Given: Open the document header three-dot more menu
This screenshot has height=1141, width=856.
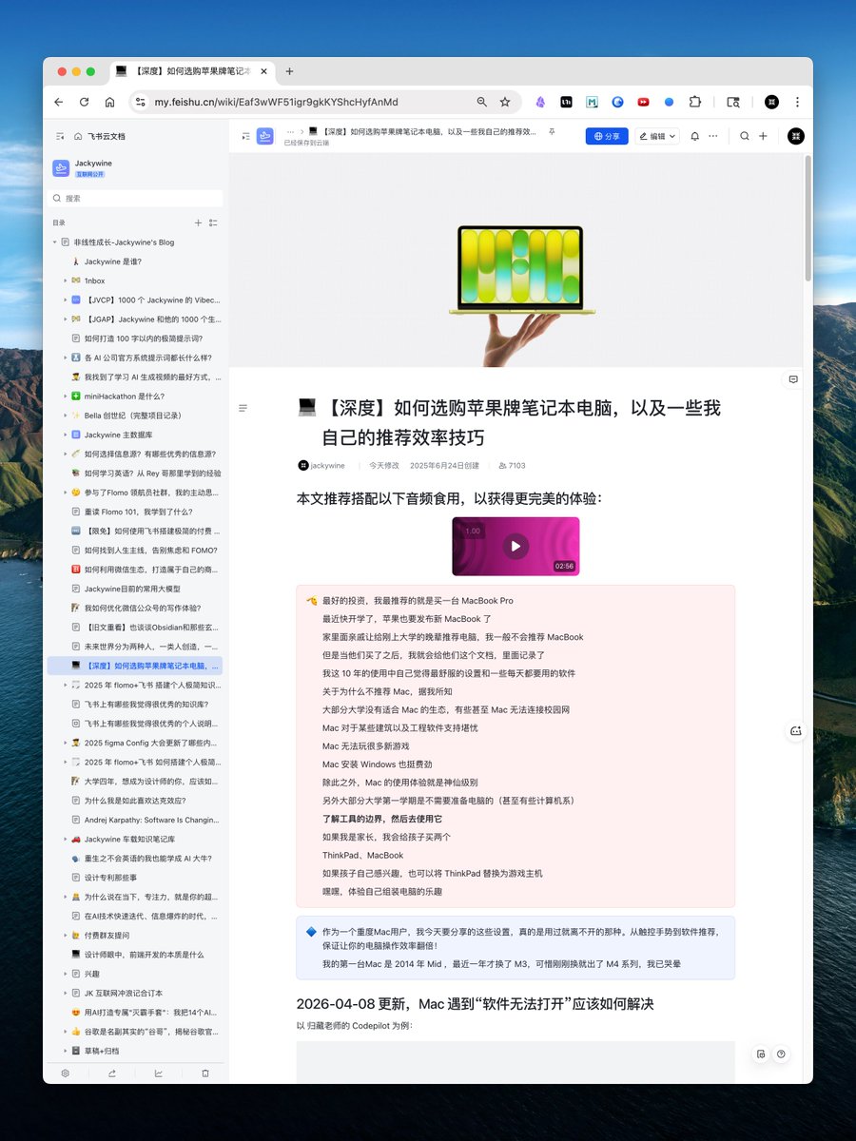Looking at the screenshot, I should pyautogui.click(x=713, y=136).
